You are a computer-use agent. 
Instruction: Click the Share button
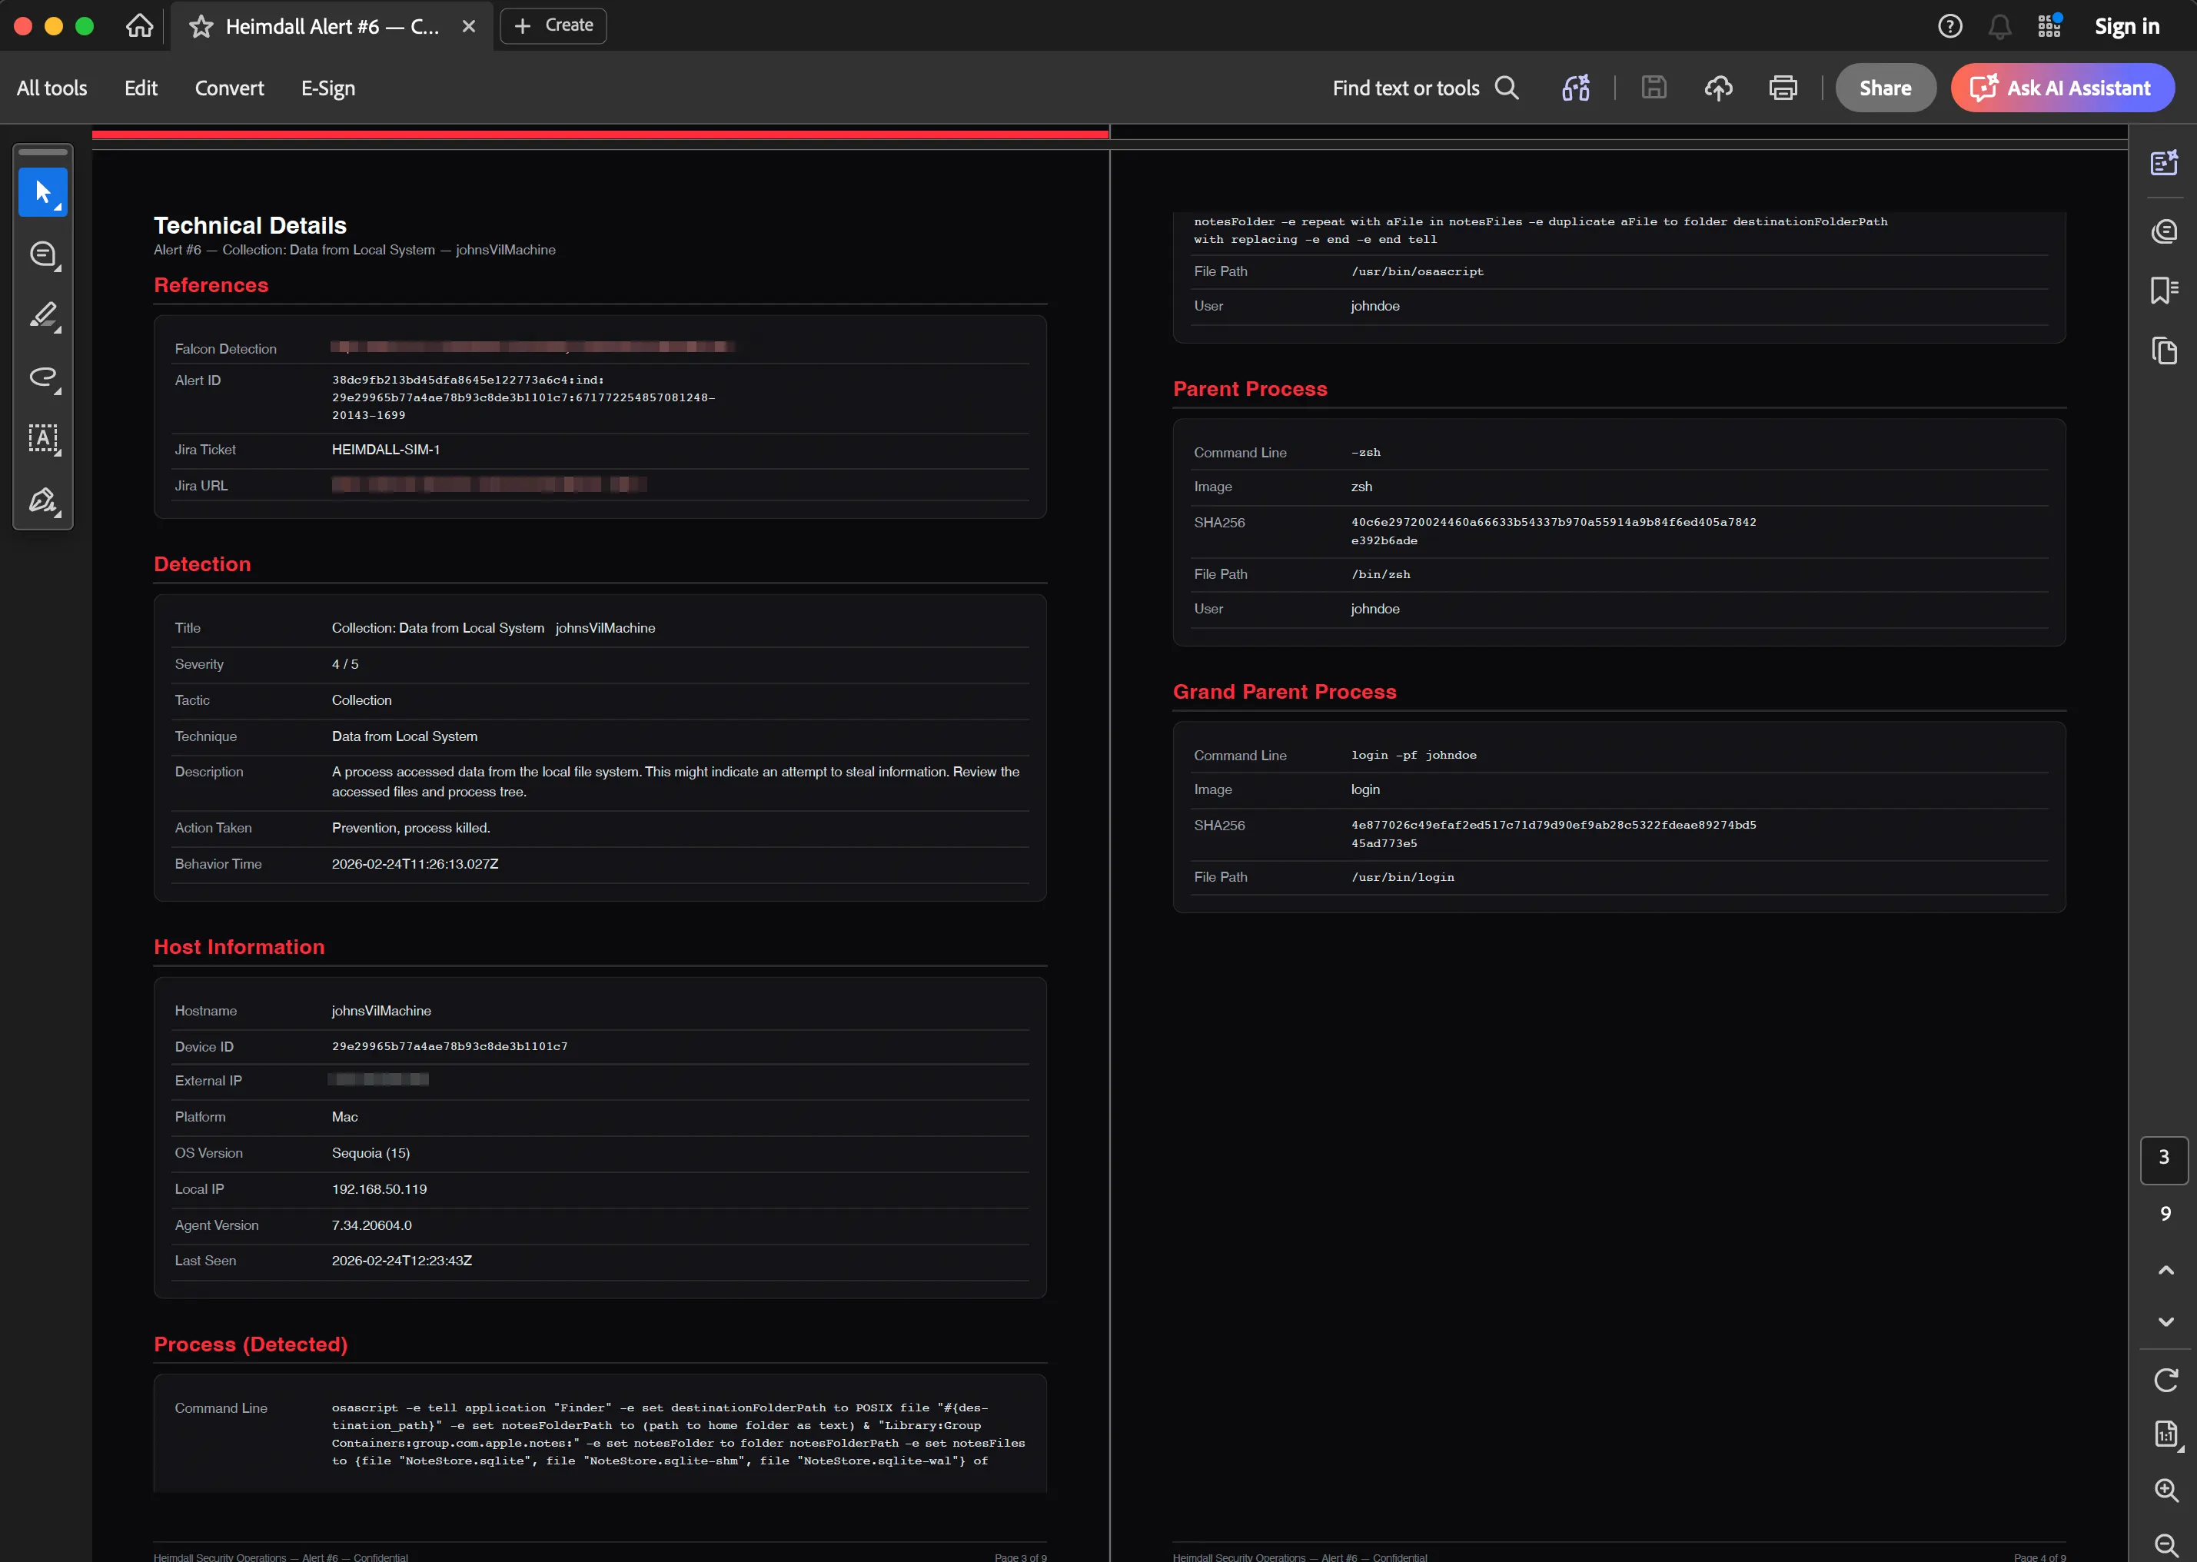pos(1886,88)
